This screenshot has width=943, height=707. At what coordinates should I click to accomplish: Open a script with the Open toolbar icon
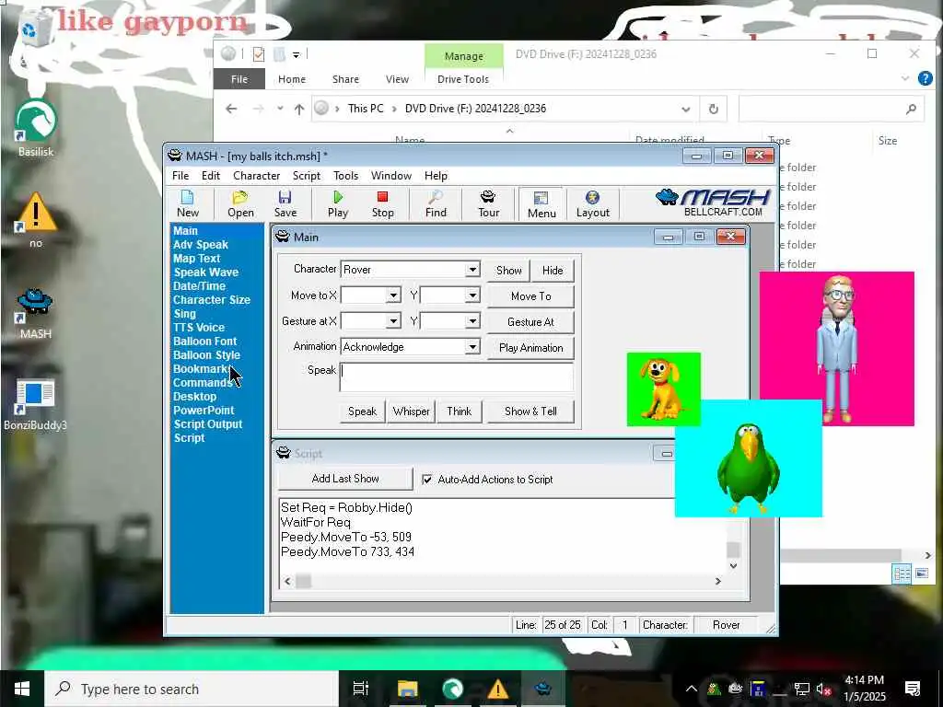pos(240,203)
